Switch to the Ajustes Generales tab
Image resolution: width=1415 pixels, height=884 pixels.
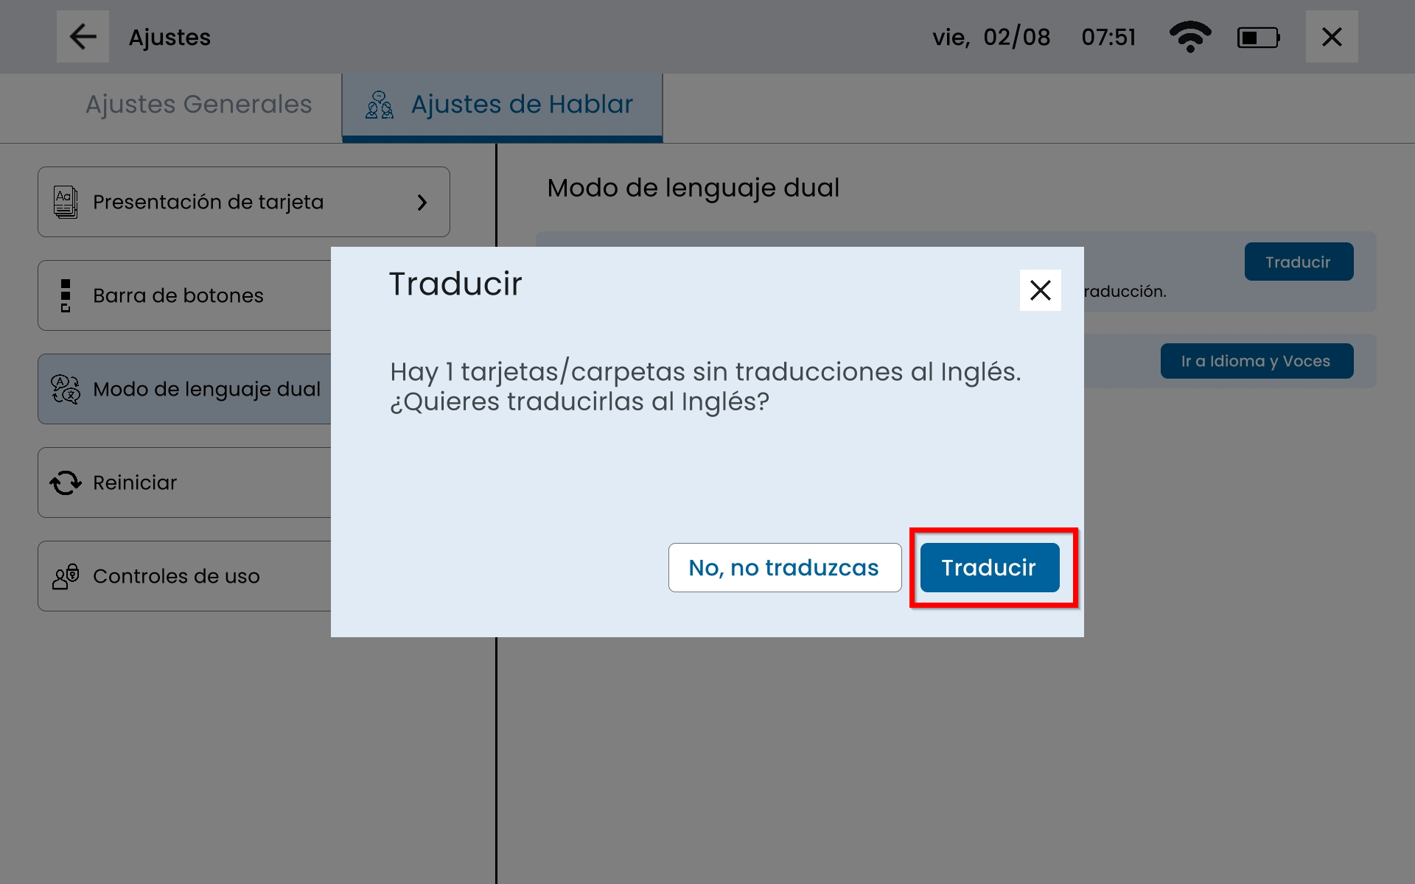[198, 105]
